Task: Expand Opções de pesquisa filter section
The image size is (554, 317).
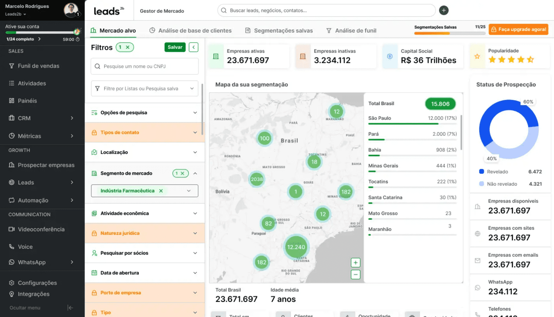Action: pos(195,113)
